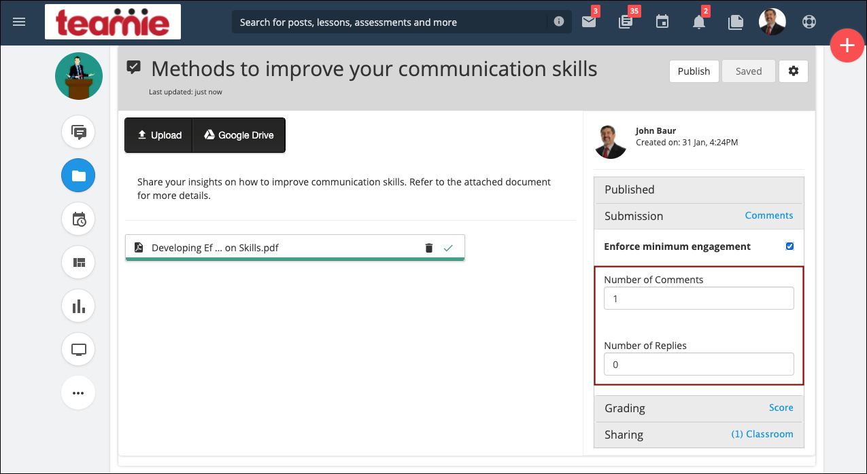Open the newsfeed icon with 35 badge

pyautogui.click(x=626, y=22)
